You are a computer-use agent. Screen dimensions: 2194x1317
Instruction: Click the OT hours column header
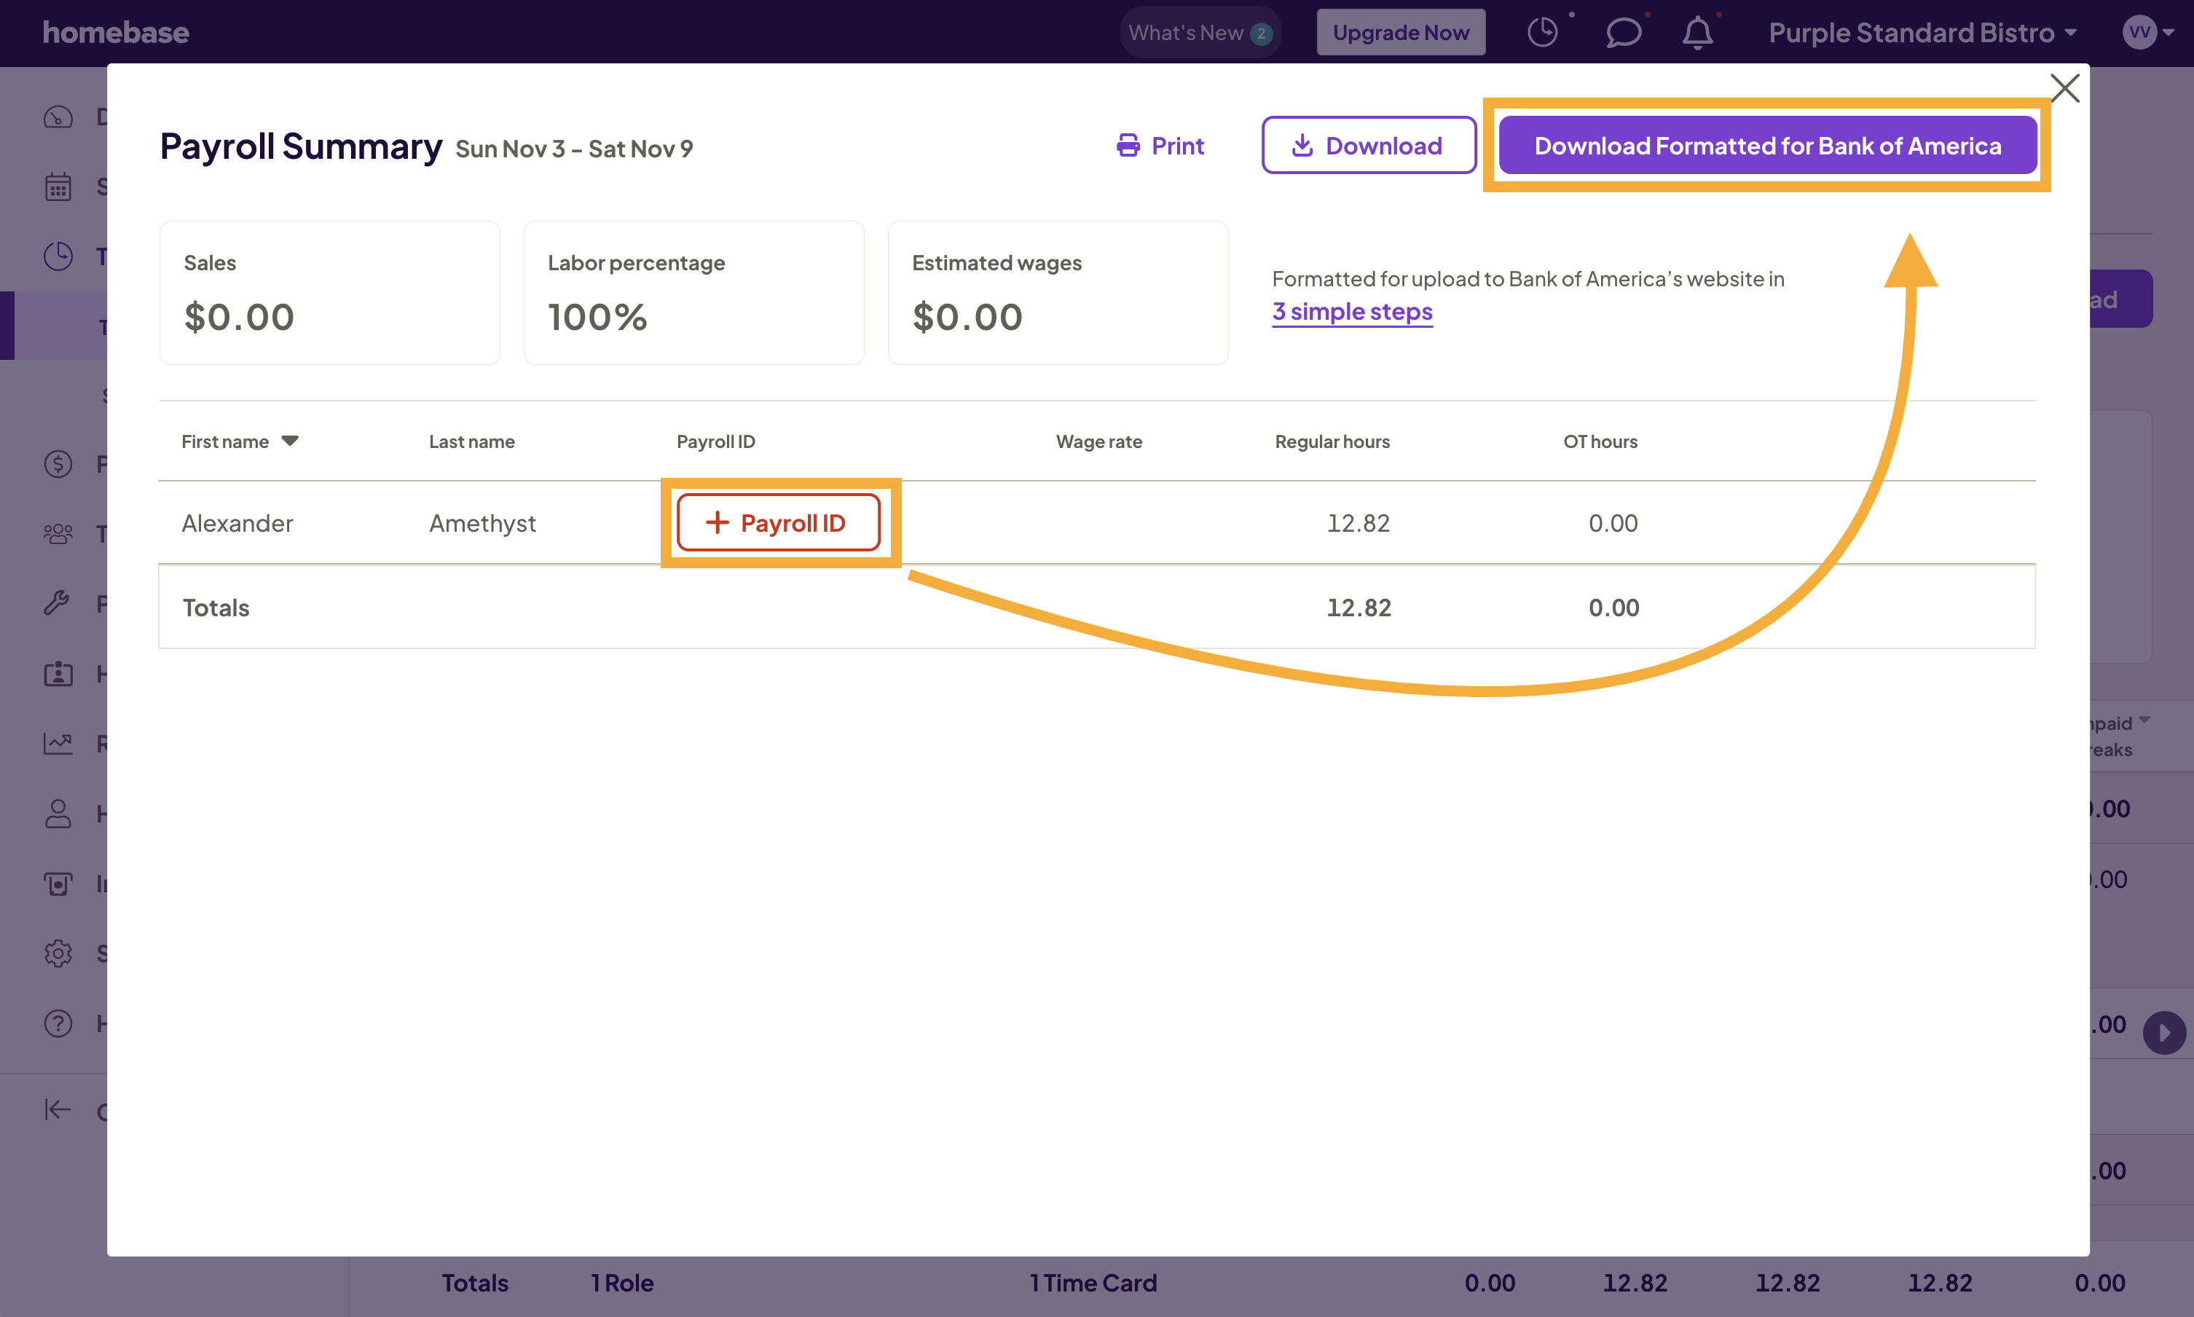tap(1600, 441)
